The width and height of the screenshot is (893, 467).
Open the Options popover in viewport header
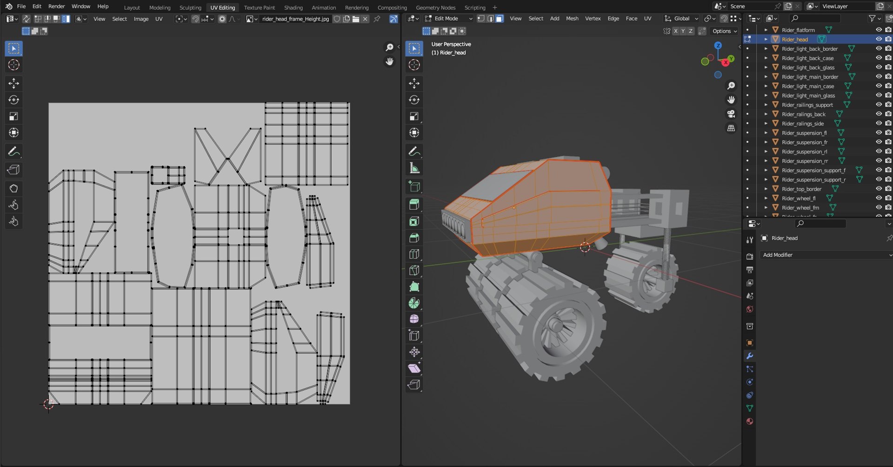(725, 31)
